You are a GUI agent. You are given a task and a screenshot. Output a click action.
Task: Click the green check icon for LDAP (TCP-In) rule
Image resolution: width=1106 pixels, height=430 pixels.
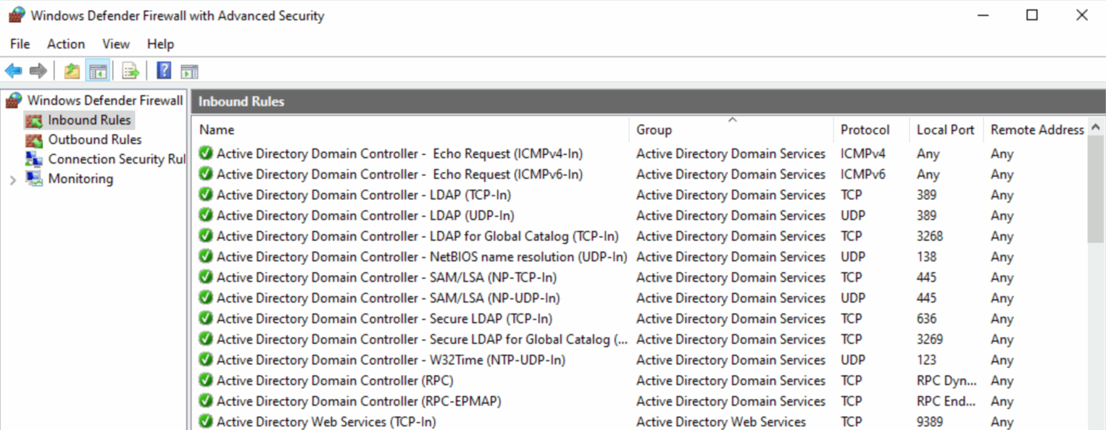pyautogui.click(x=206, y=195)
